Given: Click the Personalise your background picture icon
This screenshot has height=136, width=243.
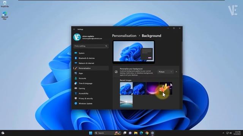Looking at the screenshot, I should point(116,72).
